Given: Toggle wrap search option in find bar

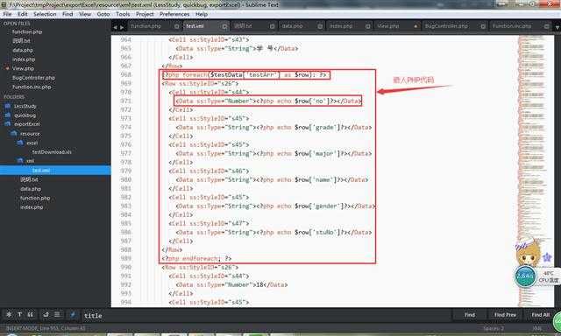Looking at the screenshot, I should [x=46, y=315].
